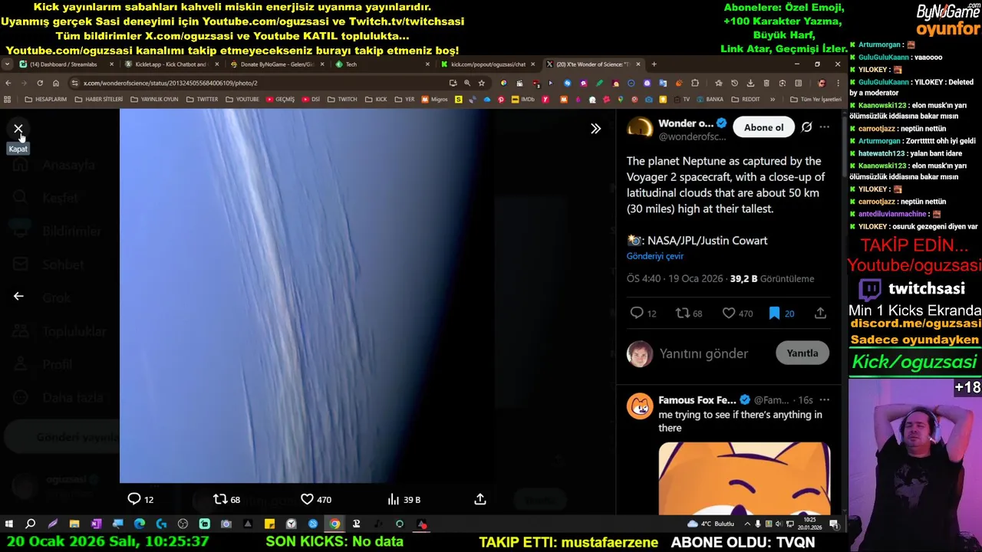Open a new browser tab with plus

tap(654, 64)
